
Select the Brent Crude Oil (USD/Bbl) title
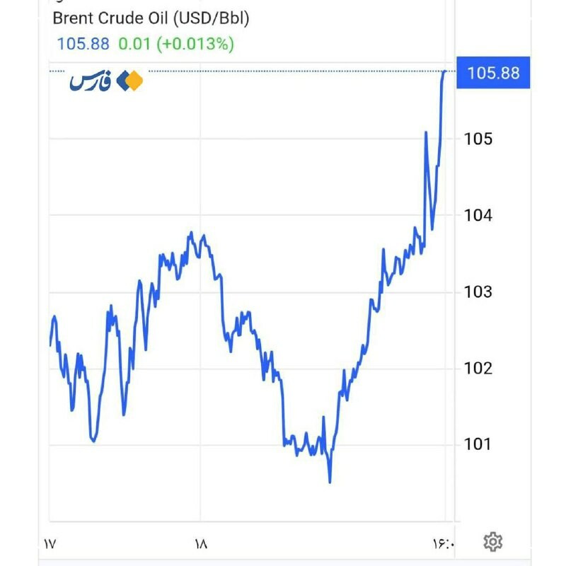click(151, 18)
